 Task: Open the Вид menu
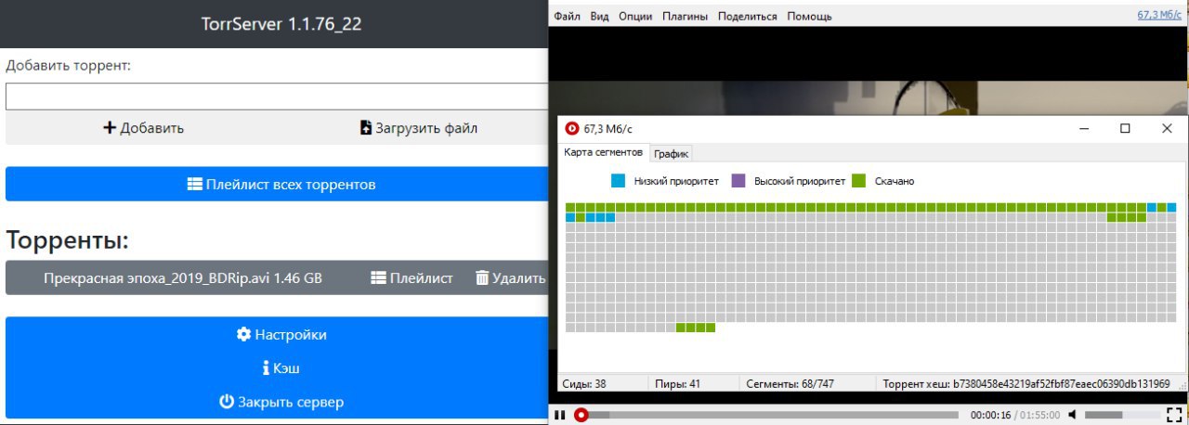pos(599,16)
